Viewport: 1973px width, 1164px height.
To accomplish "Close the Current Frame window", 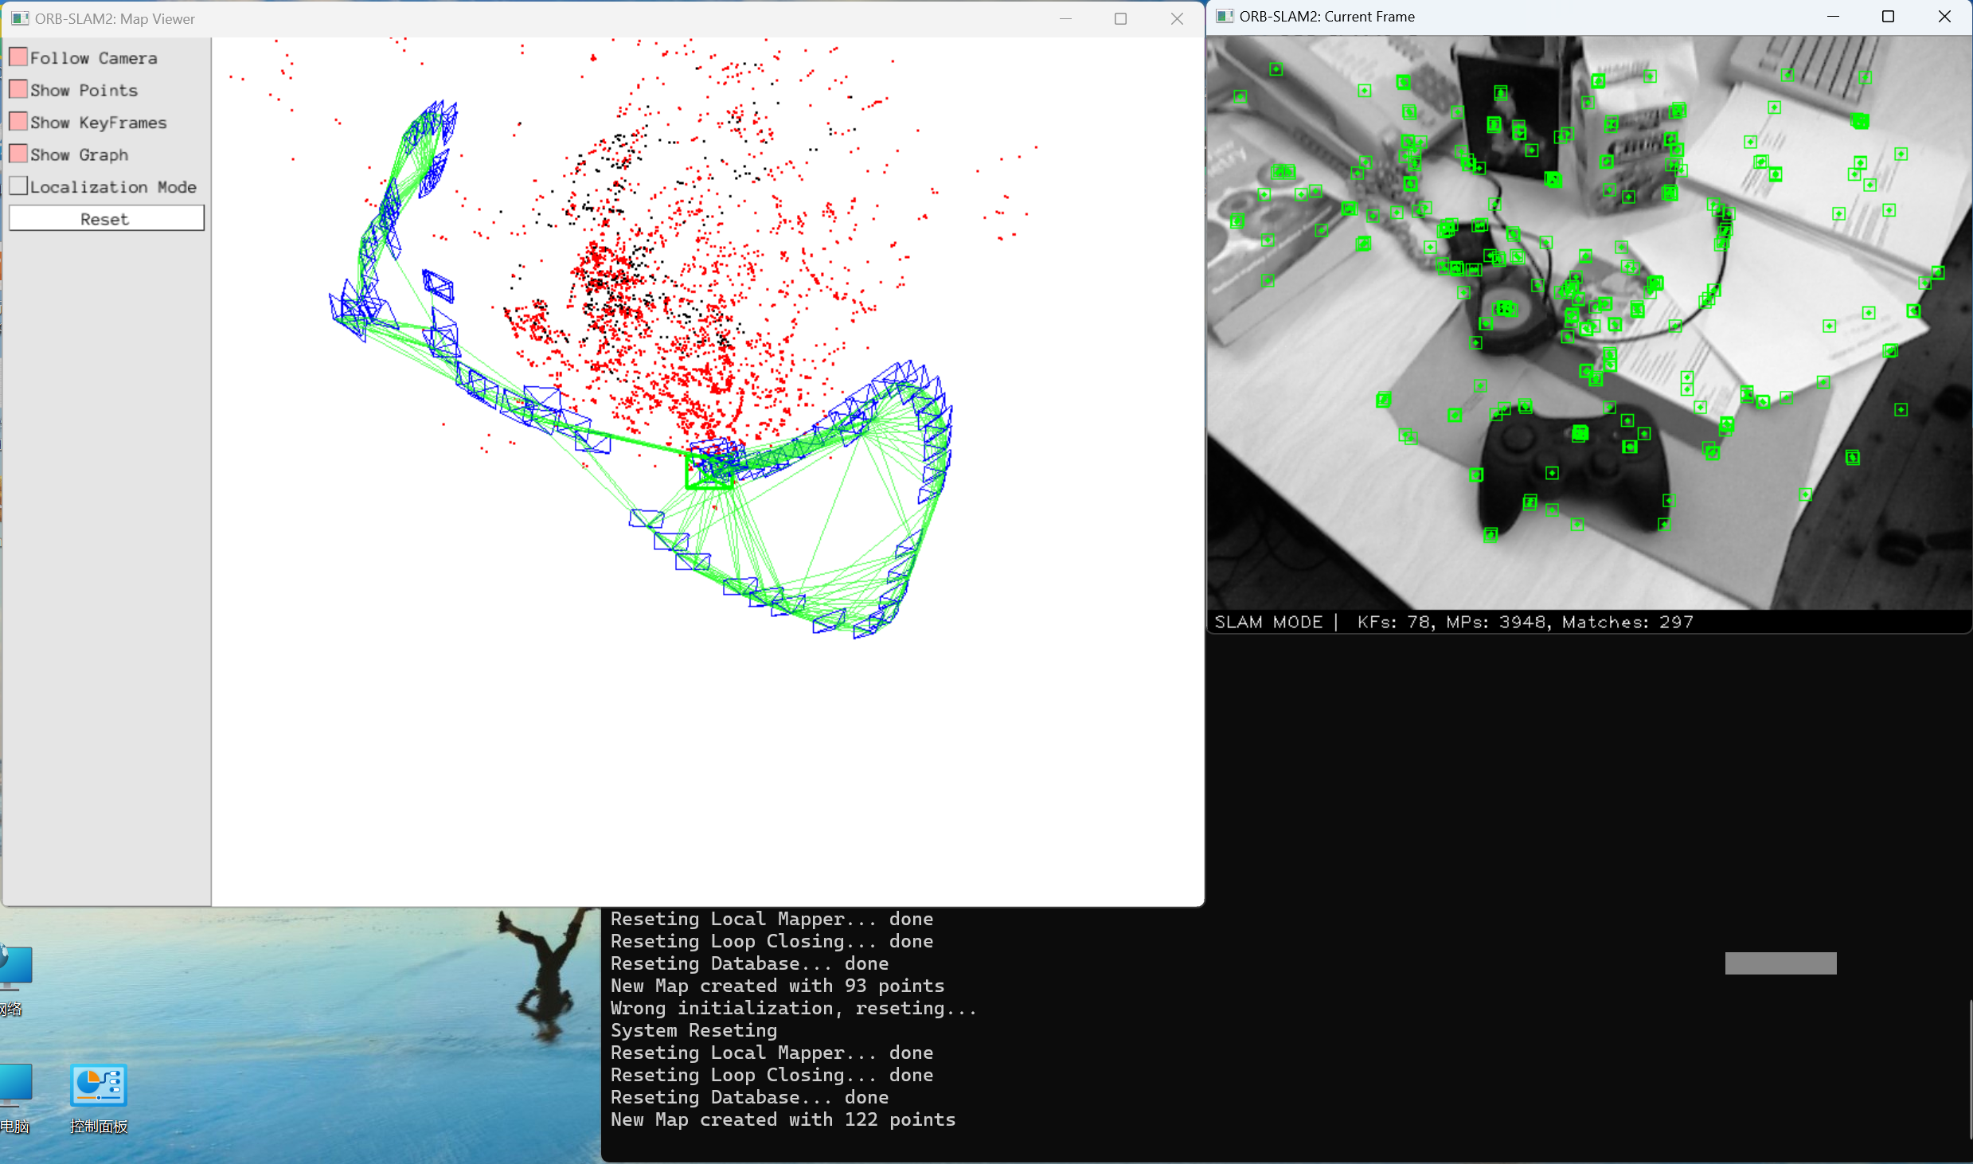I will (x=1944, y=17).
